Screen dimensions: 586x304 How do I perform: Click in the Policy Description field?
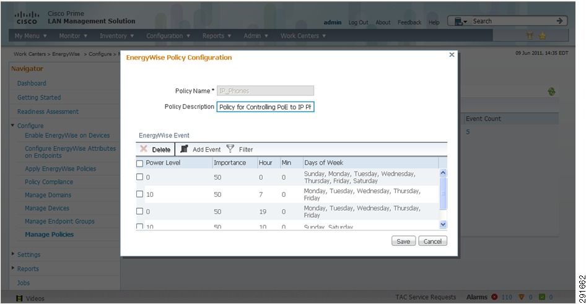pos(265,107)
